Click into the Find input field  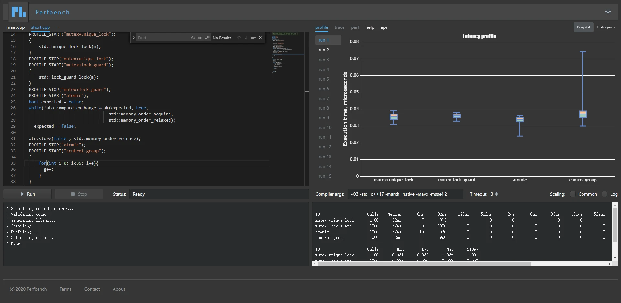click(163, 38)
